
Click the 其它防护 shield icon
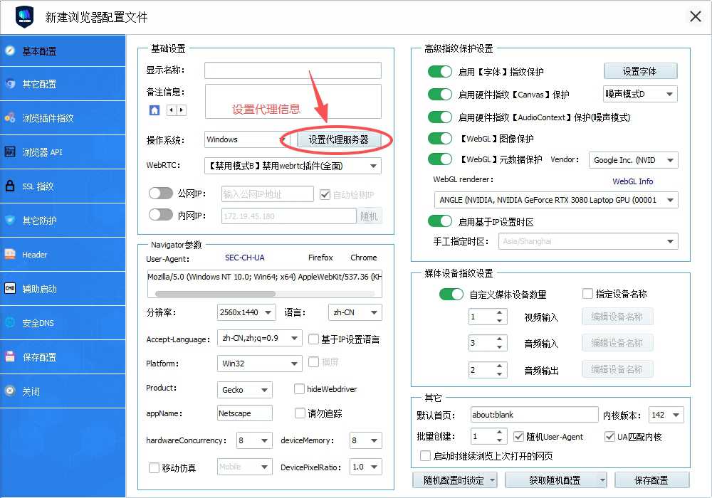pos(10,221)
